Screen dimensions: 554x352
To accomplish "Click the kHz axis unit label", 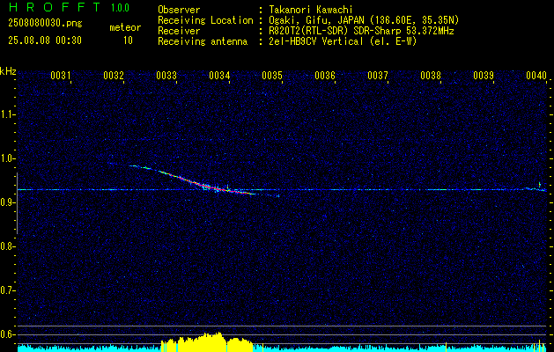I will click(8, 71).
